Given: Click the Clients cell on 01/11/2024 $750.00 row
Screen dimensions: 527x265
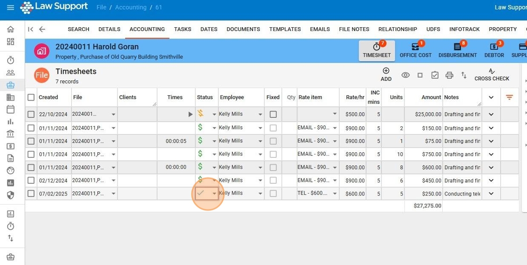Looking at the screenshot, I should click(137, 154).
